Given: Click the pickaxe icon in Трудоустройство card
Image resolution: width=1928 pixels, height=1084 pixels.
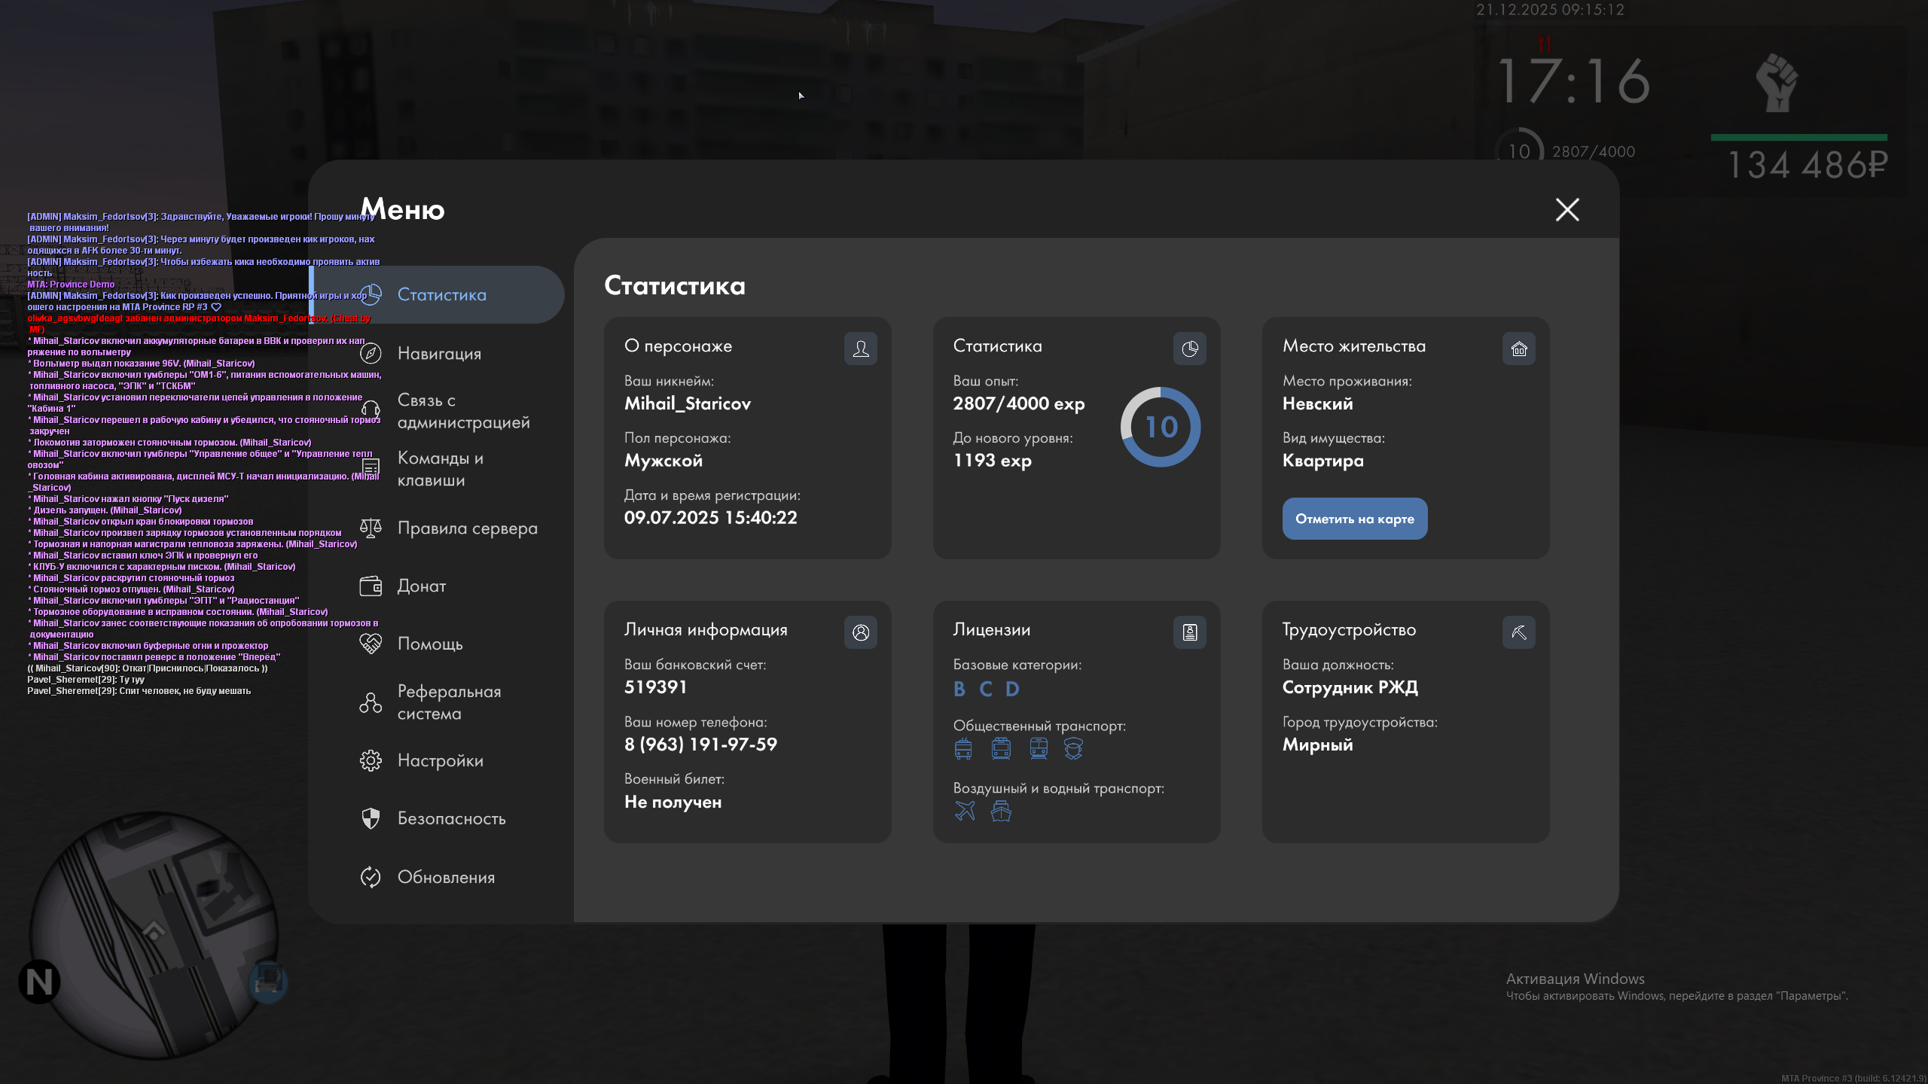Looking at the screenshot, I should [1518, 632].
